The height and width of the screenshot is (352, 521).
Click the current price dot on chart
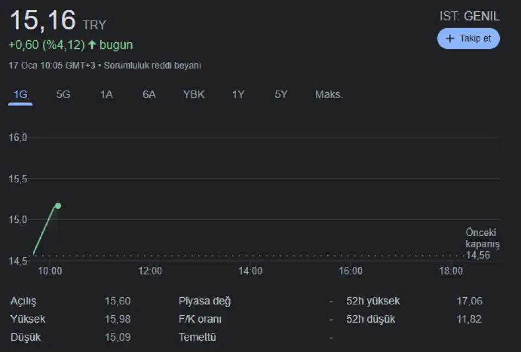tap(58, 206)
